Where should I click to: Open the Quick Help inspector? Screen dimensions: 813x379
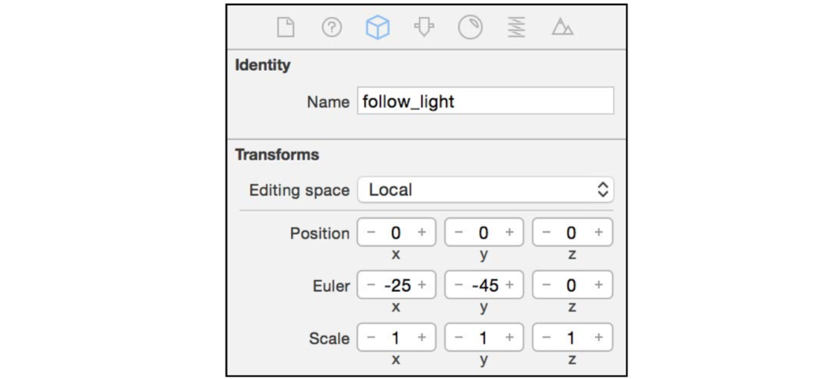[x=332, y=28]
